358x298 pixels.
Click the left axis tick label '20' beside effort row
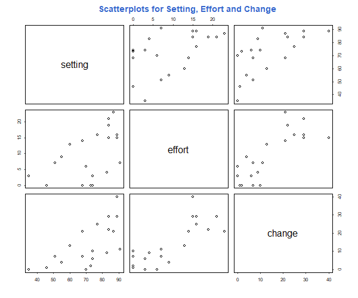(19, 122)
